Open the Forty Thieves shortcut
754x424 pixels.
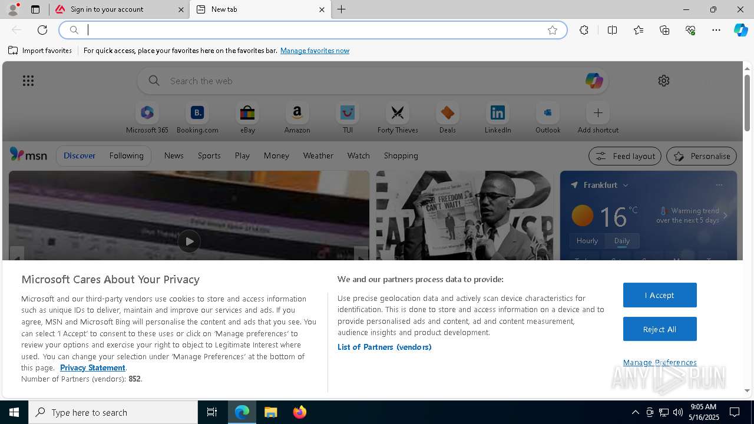(398, 118)
